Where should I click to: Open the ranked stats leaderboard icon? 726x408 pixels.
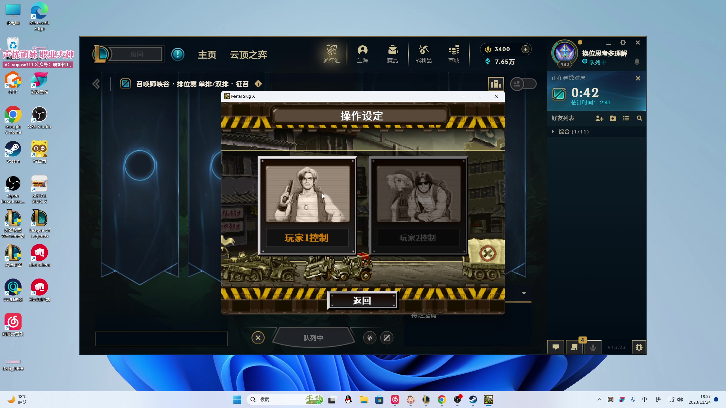pyautogui.click(x=496, y=84)
